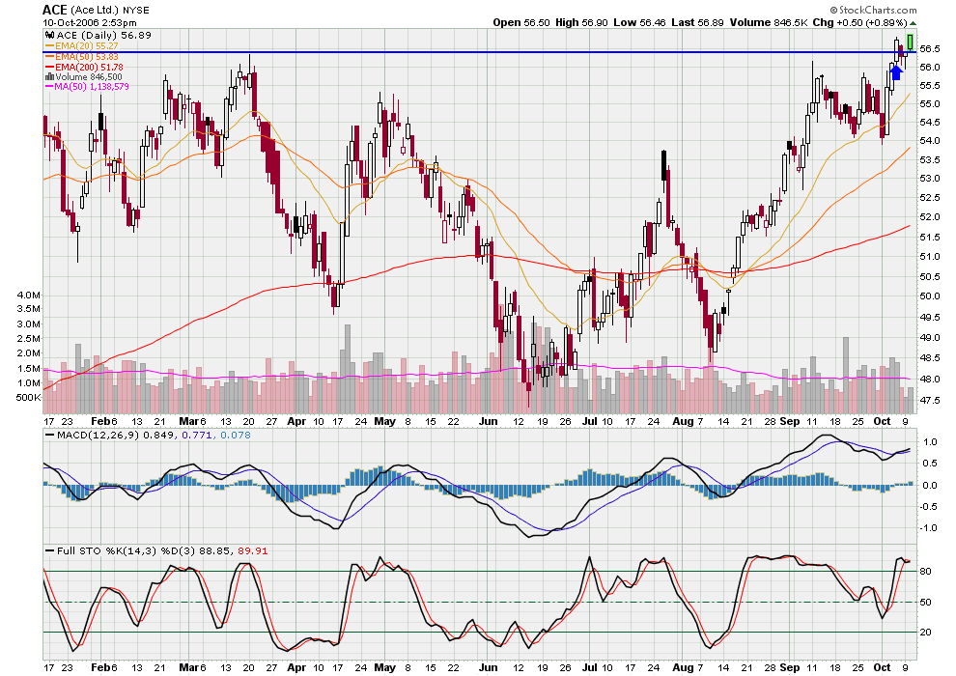Click 'Sep' on the bottom stochastic date axis
Image resolution: width=956 pixels, height=676 pixels.
[790, 667]
